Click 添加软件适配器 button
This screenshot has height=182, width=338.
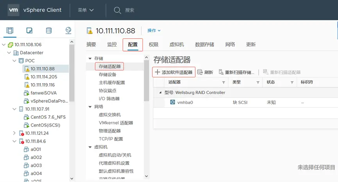(174, 72)
